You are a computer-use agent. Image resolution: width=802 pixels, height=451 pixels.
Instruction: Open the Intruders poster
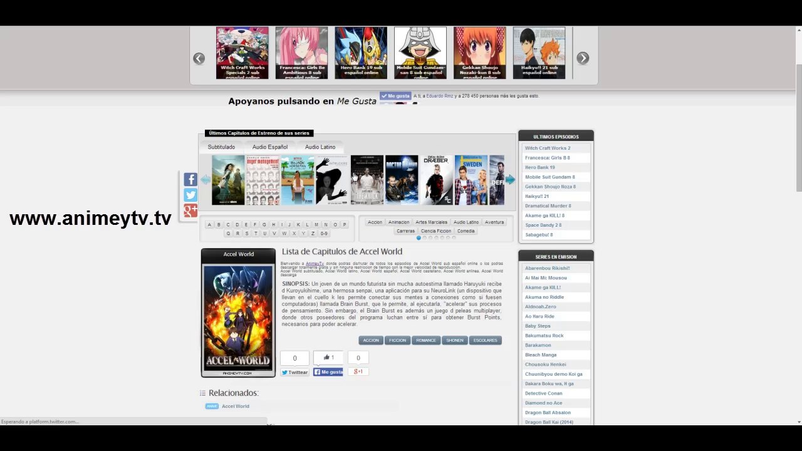click(332, 180)
